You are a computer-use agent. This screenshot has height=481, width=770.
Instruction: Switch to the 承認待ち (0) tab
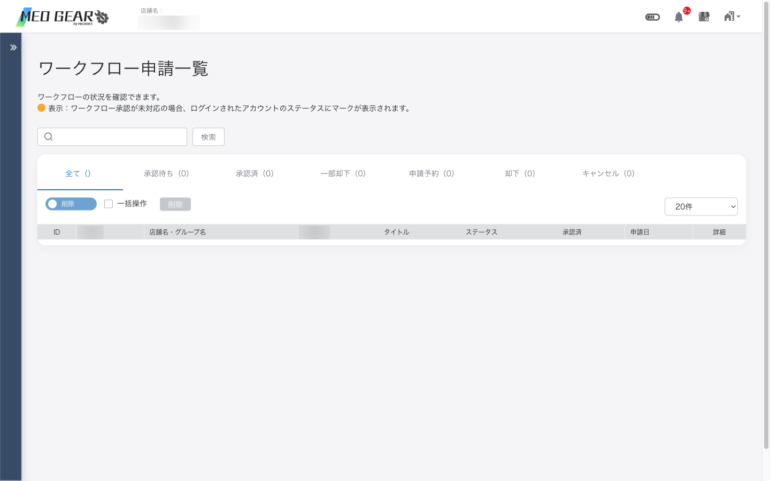pyautogui.click(x=166, y=173)
